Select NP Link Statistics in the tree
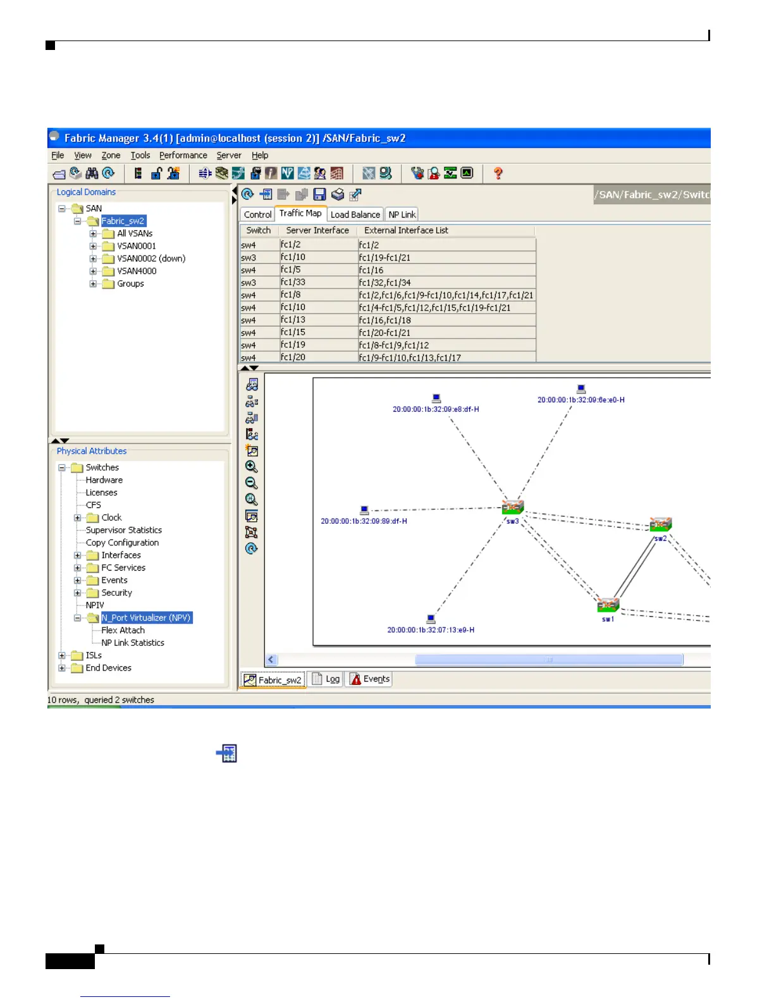 point(133,643)
